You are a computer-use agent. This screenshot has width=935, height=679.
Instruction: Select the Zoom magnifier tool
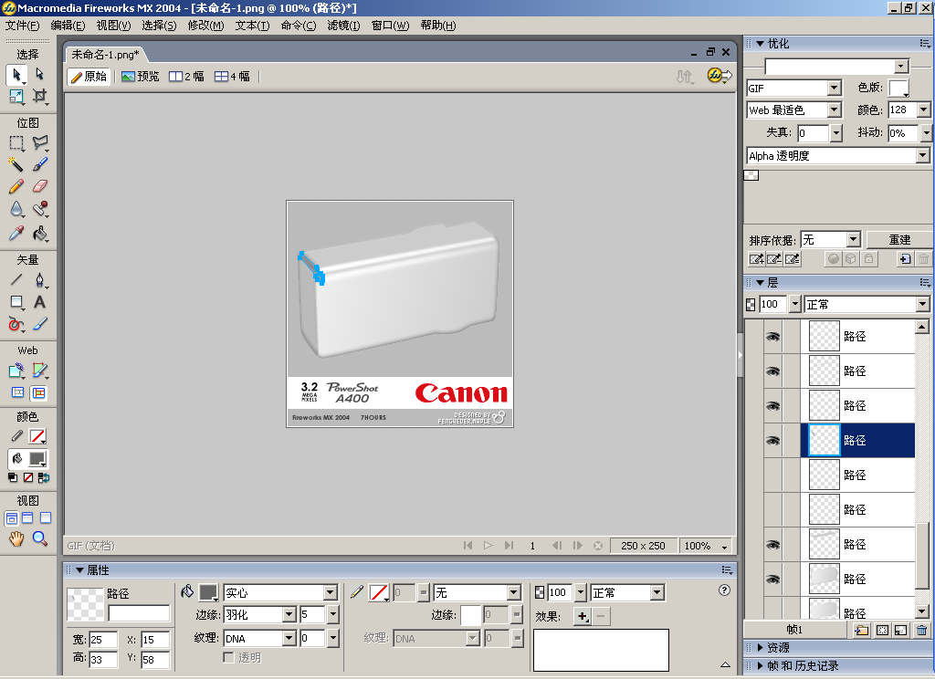click(x=40, y=538)
